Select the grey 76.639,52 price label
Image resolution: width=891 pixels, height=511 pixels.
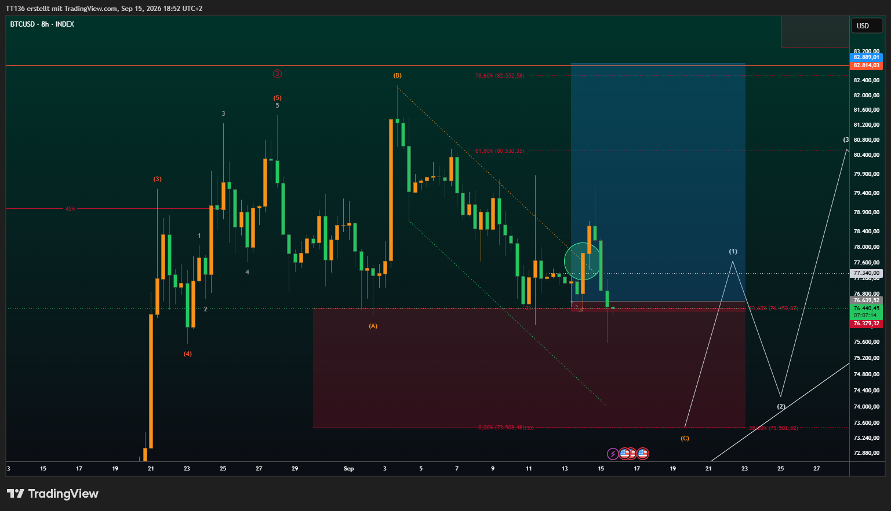[867, 300]
